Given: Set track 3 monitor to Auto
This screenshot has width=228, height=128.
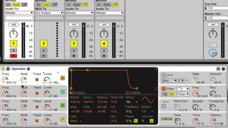Looking at the screenshot, I should coord(77,5).
